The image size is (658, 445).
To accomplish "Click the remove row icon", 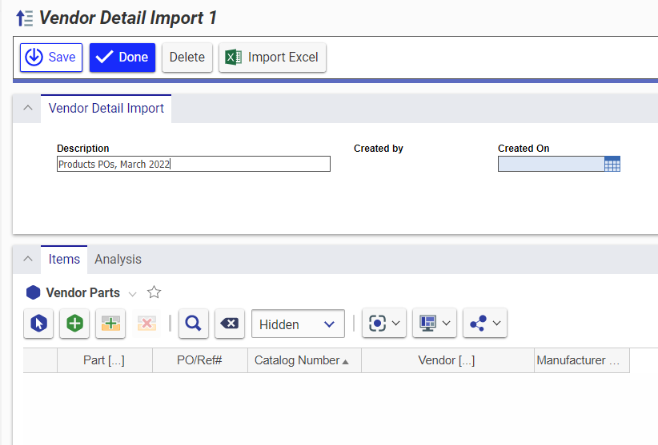I will pos(146,324).
